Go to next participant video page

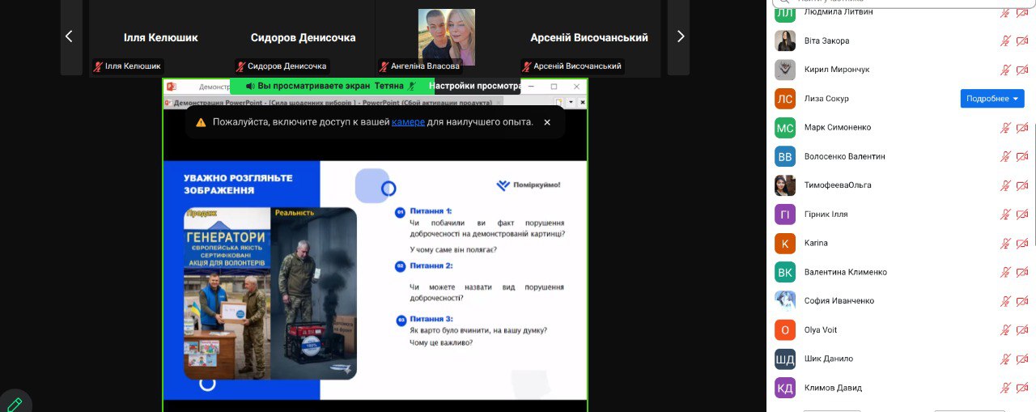[680, 36]
